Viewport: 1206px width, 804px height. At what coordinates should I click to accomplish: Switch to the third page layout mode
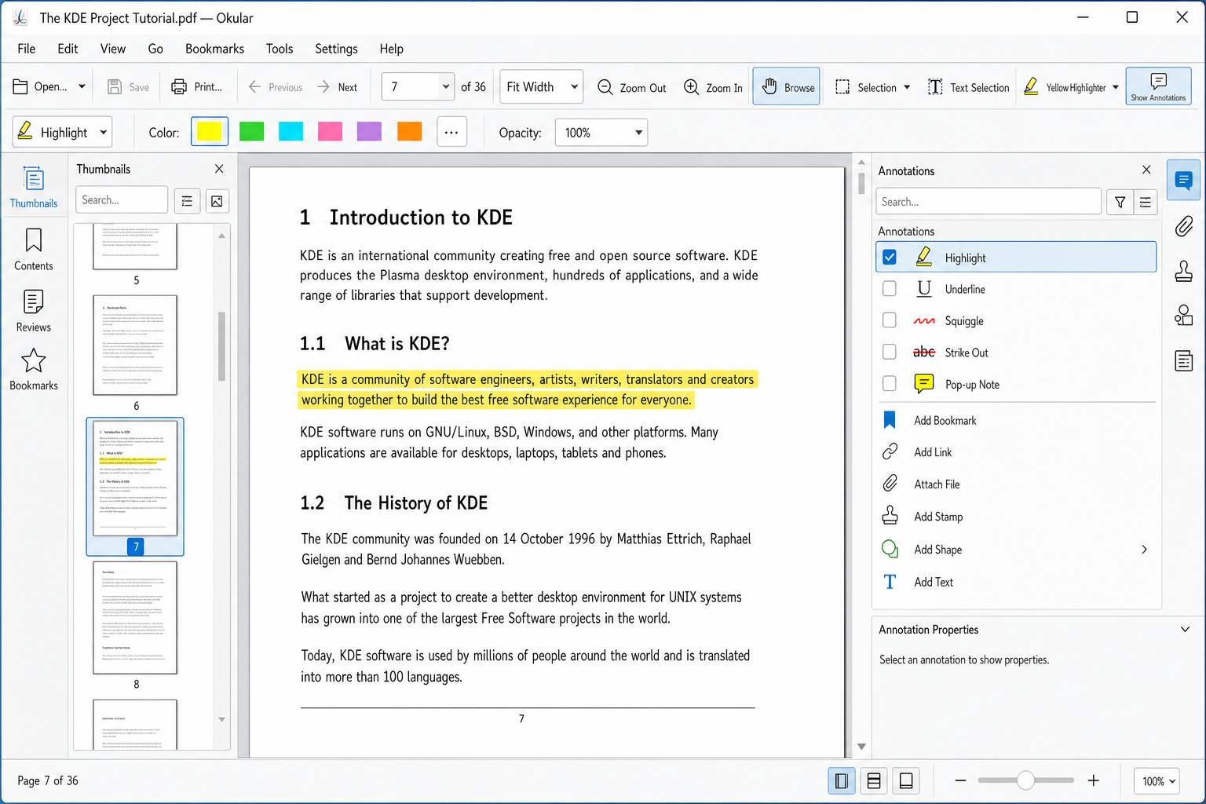[906, 780]
